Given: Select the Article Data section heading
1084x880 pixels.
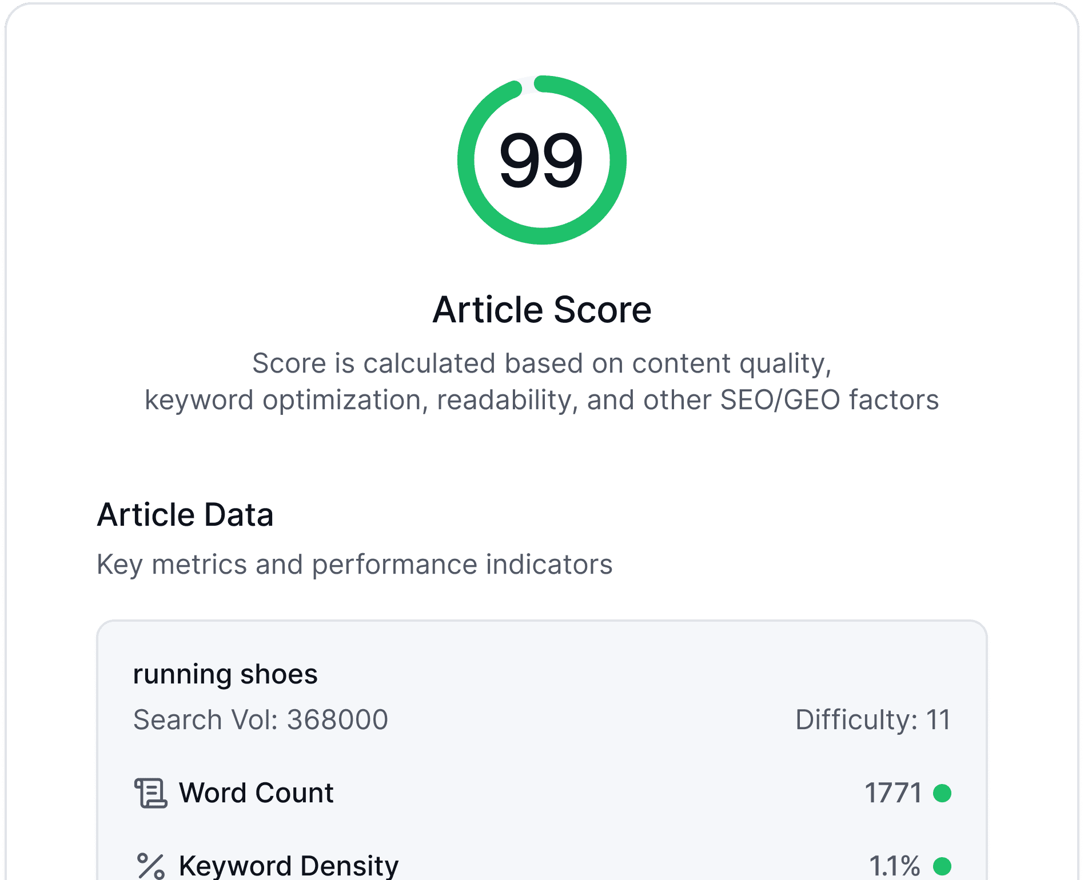Looking at the screenshot, I should point(185,515).
